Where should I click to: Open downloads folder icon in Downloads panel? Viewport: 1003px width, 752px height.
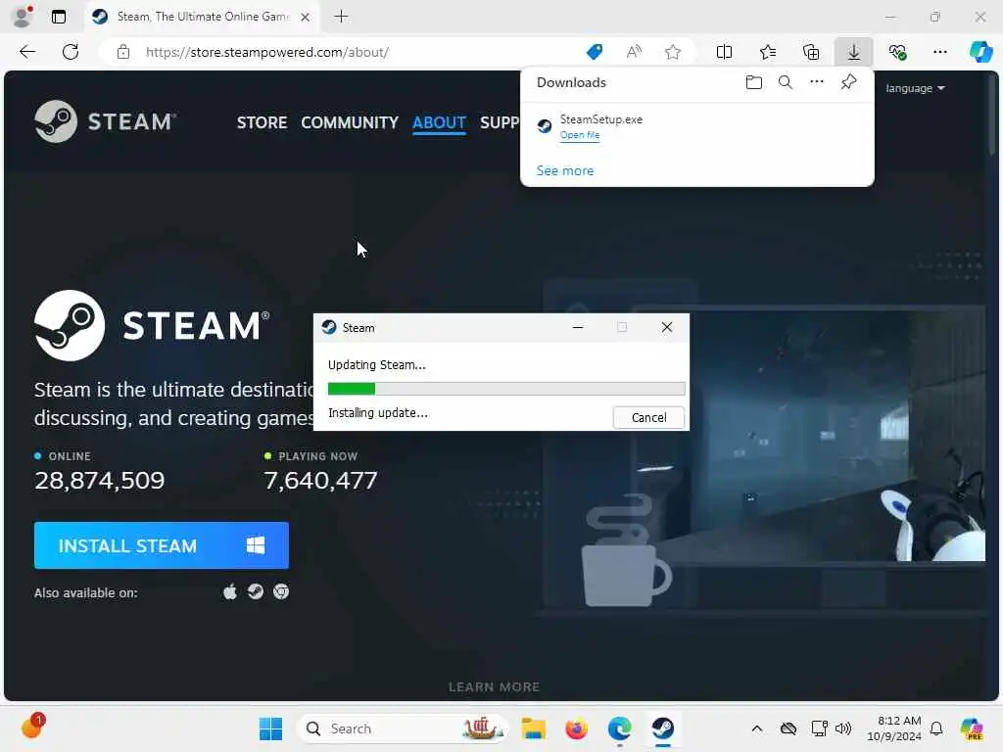pyautogui.click(x=753, y=82)
